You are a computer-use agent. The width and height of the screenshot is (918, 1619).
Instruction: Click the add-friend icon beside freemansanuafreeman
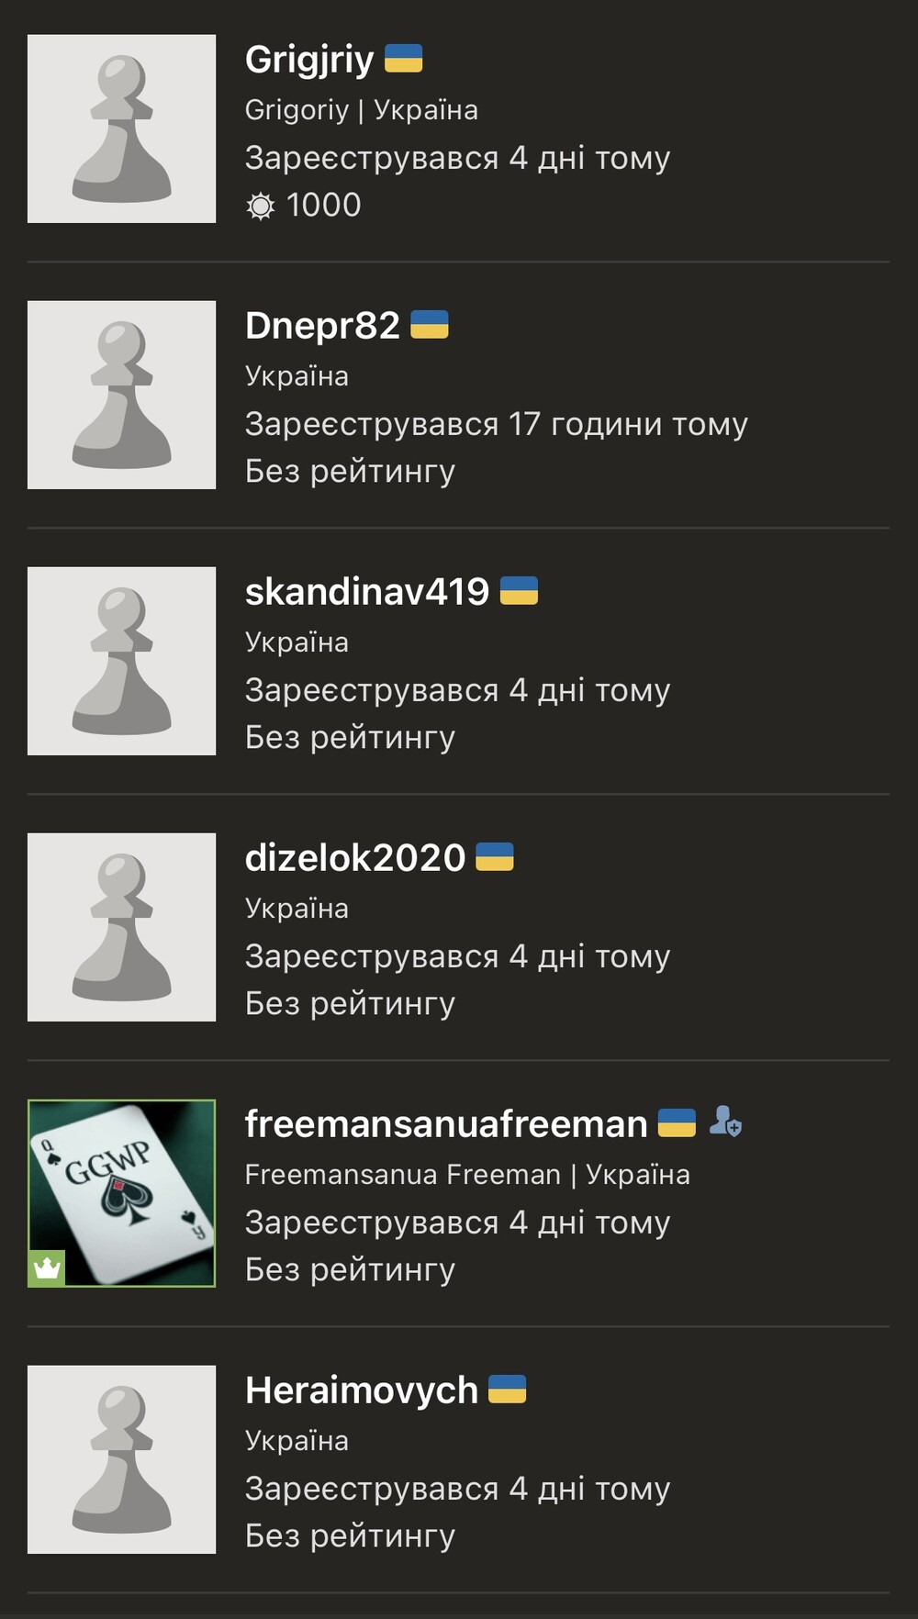[x=725, y=1122]
